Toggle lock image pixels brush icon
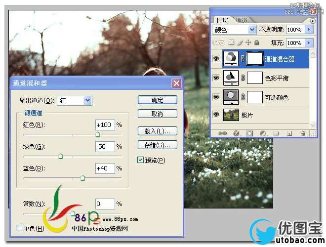Viewport: 326px width, 247px height. 240,42
